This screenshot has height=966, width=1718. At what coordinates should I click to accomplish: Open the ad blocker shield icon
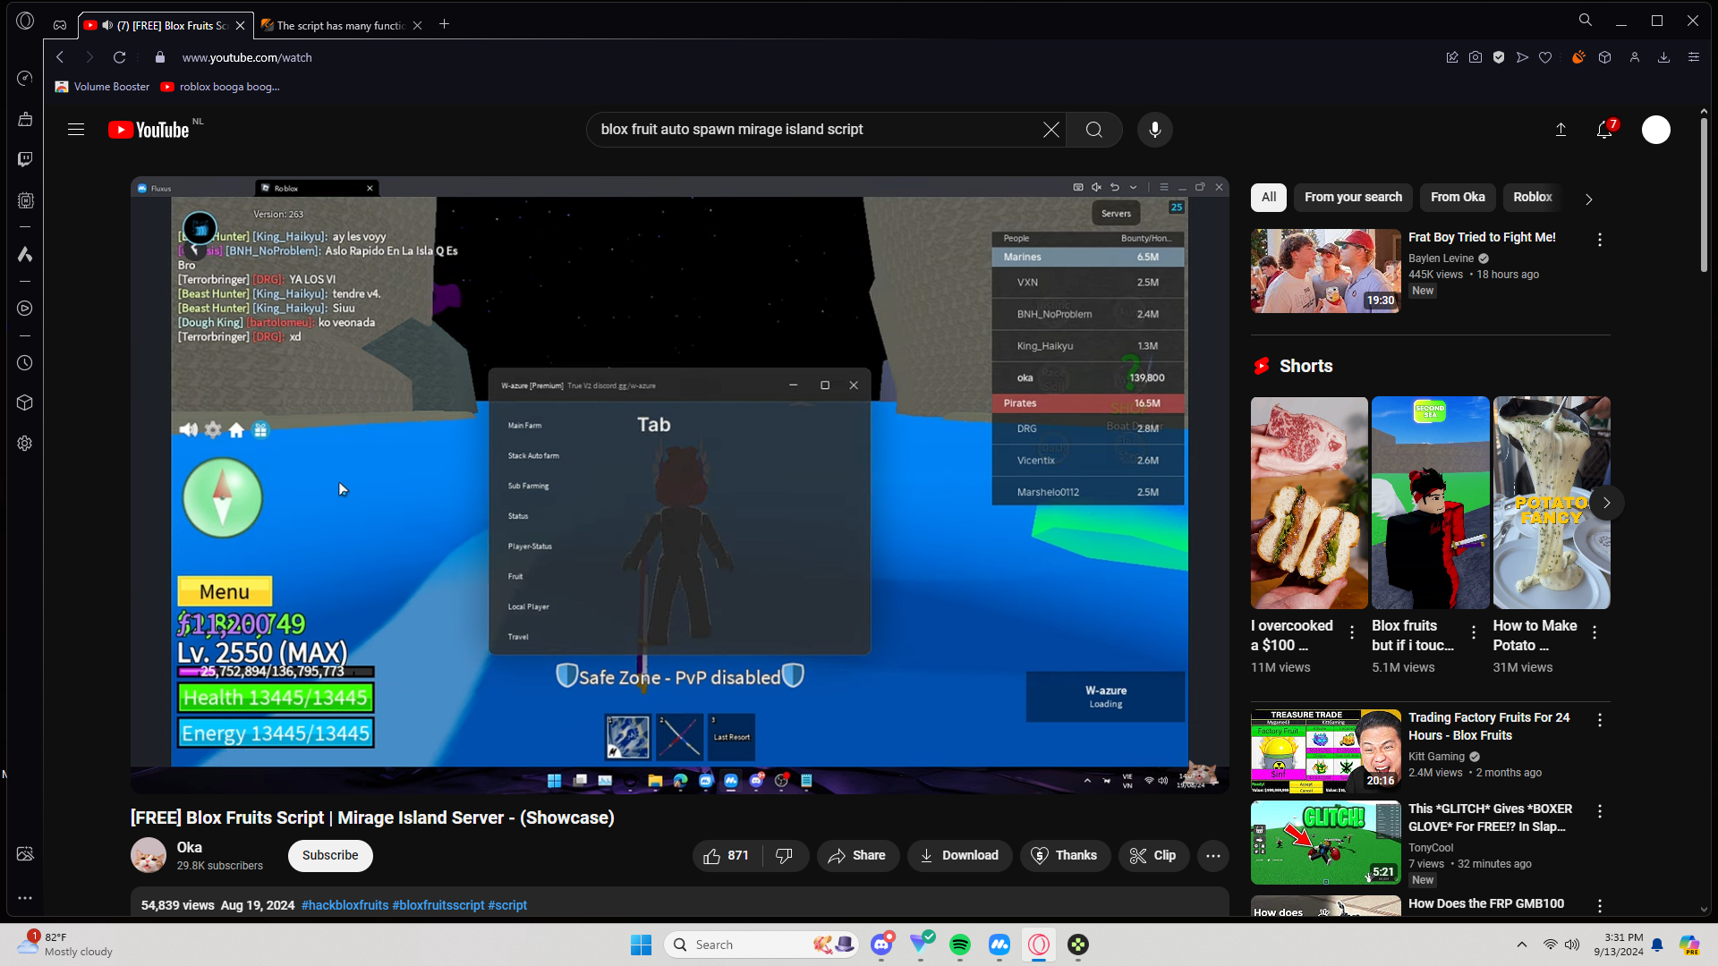(1499, 57)
